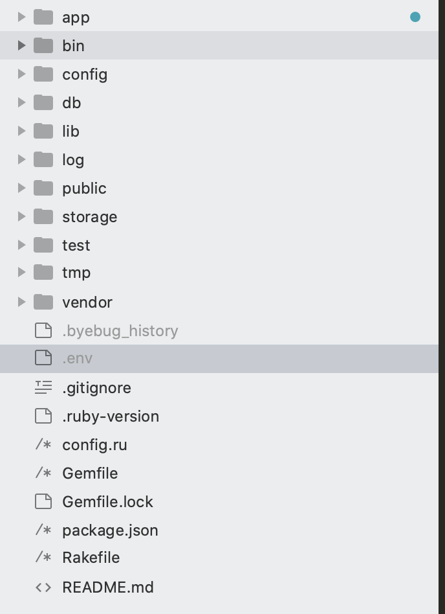Click the modified-status dot beside app
Image resolution: width=445 pixels, height=614 pixels.
pyautogui.click(x=415, y=17)
